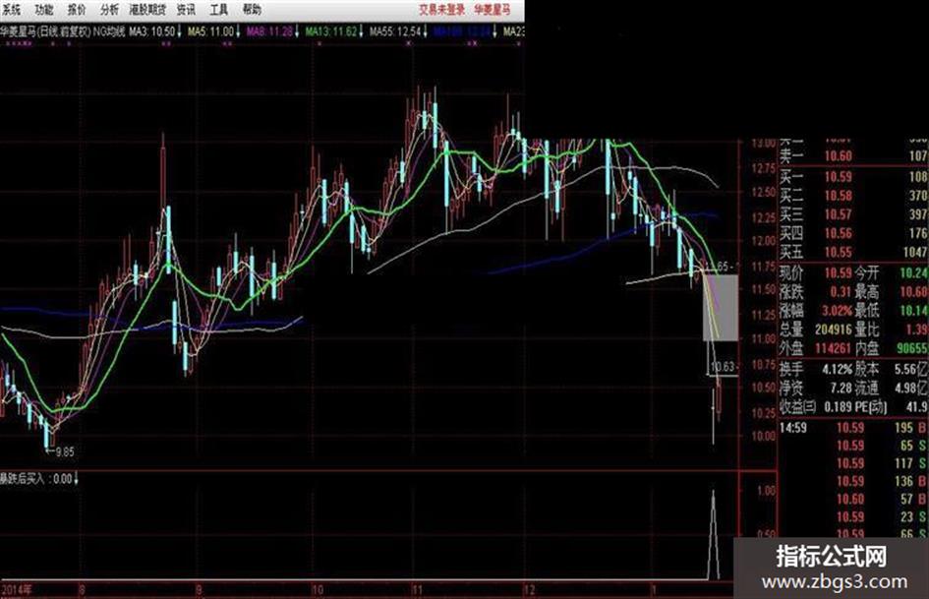Image resolution: width=929 pixels, height=599 pixels.
Task: Click the 10.63 price annotation on chart
Action: [723, 367]
